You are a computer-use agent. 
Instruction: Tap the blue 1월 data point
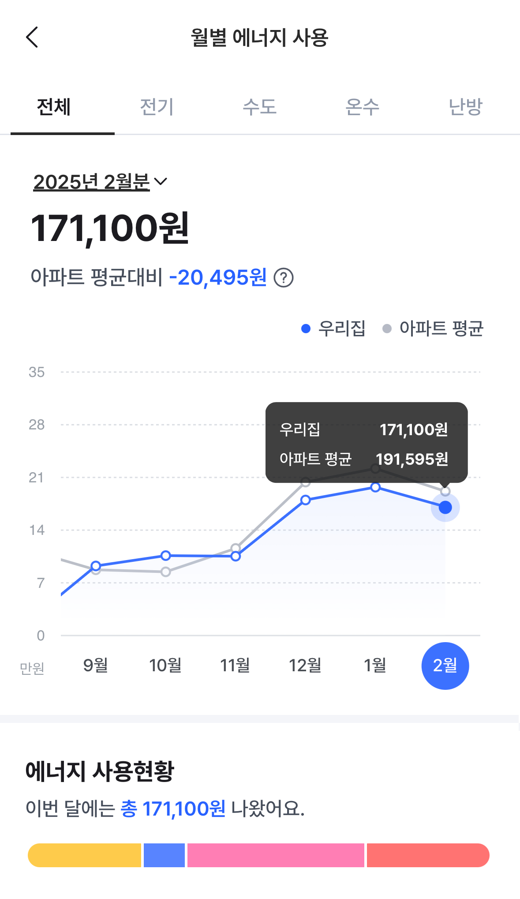[x=375, y=487]
